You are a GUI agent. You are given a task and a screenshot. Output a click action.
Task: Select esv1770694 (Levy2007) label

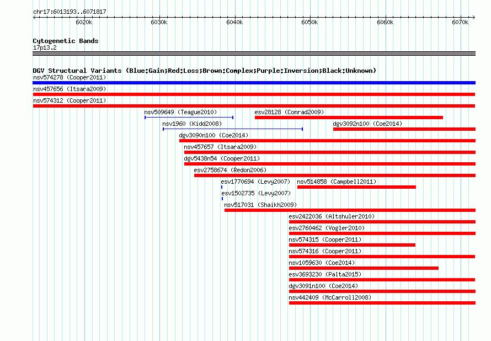click(255, 182)
